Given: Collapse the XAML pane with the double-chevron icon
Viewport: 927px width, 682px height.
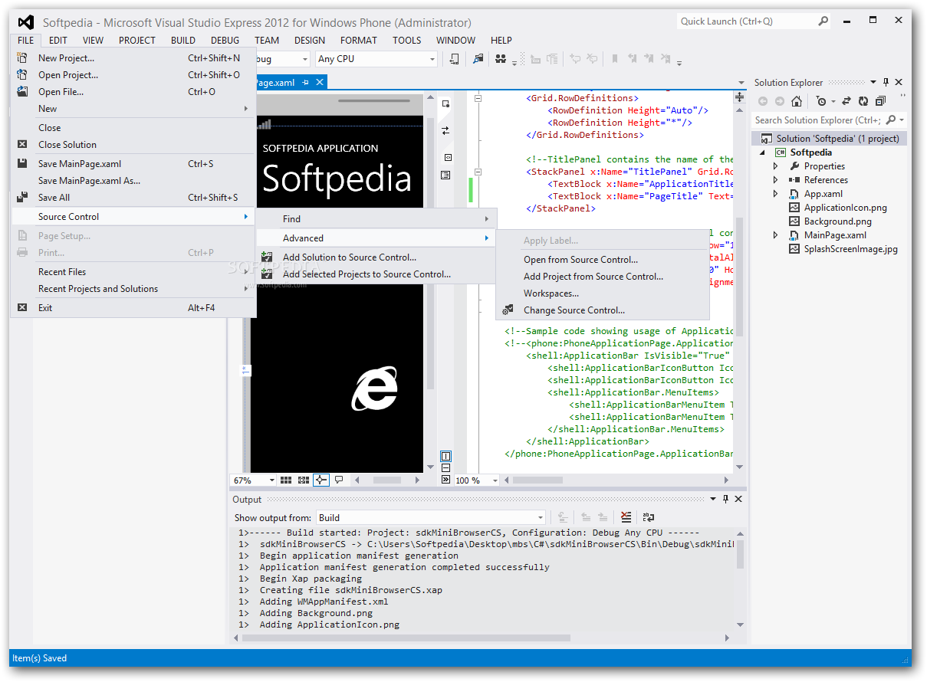Looking at the screenshot, I should 445,480.
